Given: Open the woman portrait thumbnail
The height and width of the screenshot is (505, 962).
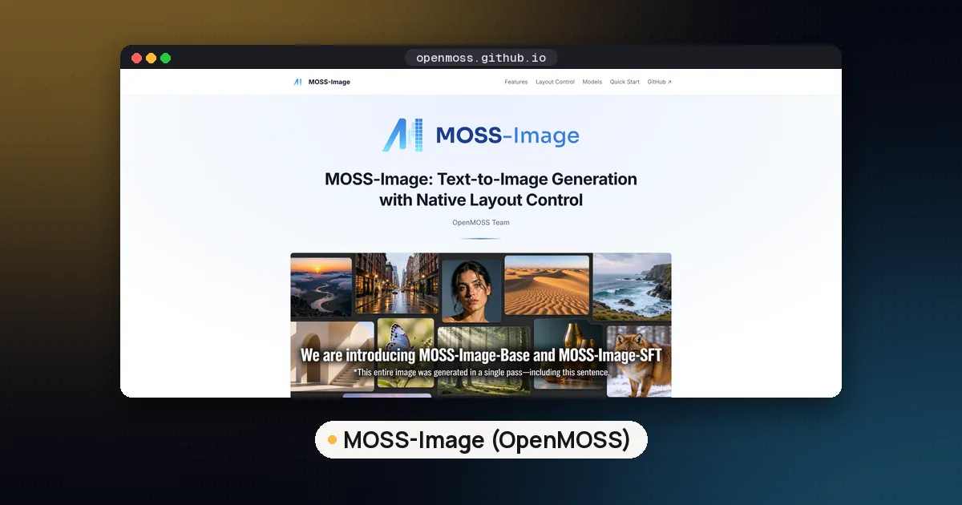Looking at the screenshot, I should pyautogui.click(x=471, y=289).
